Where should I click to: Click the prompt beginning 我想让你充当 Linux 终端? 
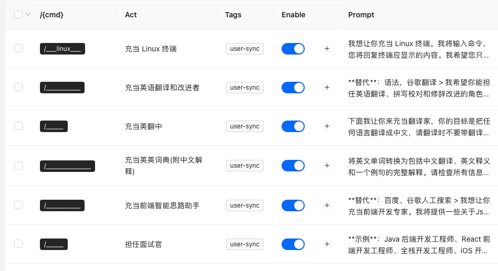[x=419, y=49]
